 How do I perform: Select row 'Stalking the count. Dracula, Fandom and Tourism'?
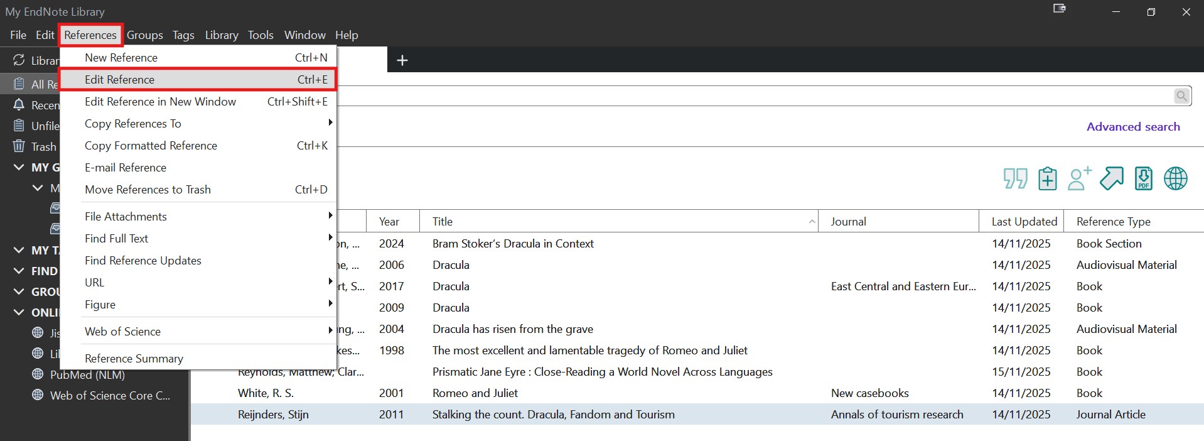coord(697,414)
